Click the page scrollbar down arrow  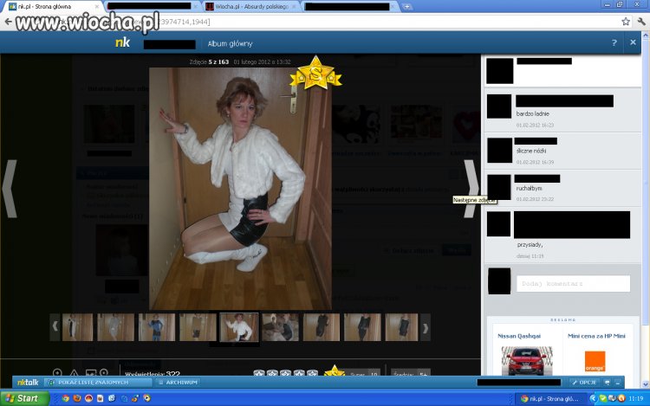(x=646, y=384)
